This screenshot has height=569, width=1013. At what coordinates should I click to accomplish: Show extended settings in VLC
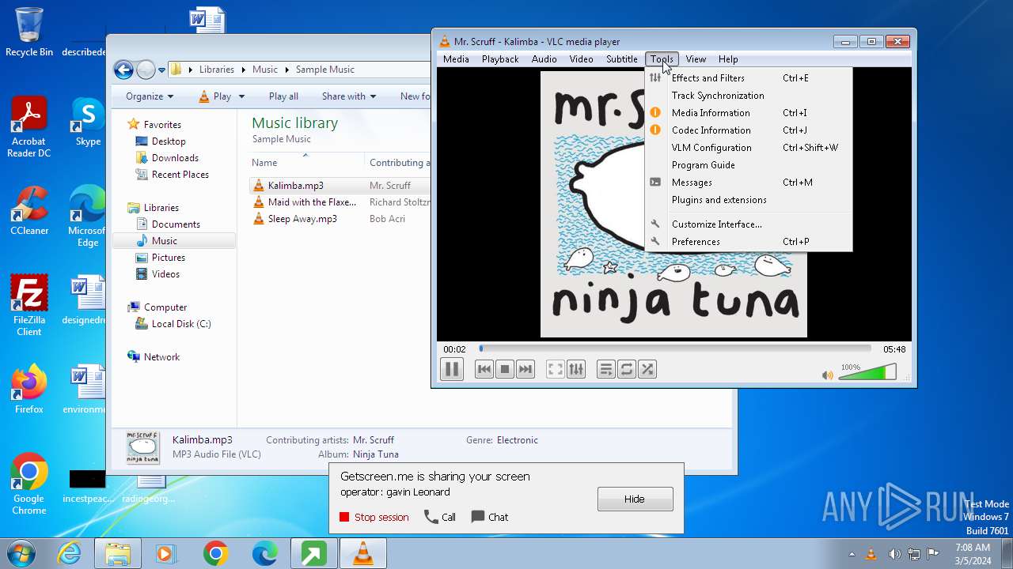click(x=576, y=369)
